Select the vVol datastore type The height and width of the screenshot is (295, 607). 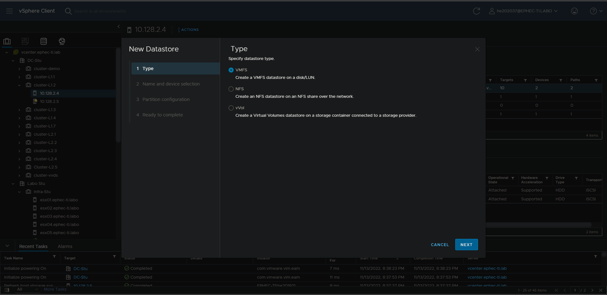pos(231,108)
